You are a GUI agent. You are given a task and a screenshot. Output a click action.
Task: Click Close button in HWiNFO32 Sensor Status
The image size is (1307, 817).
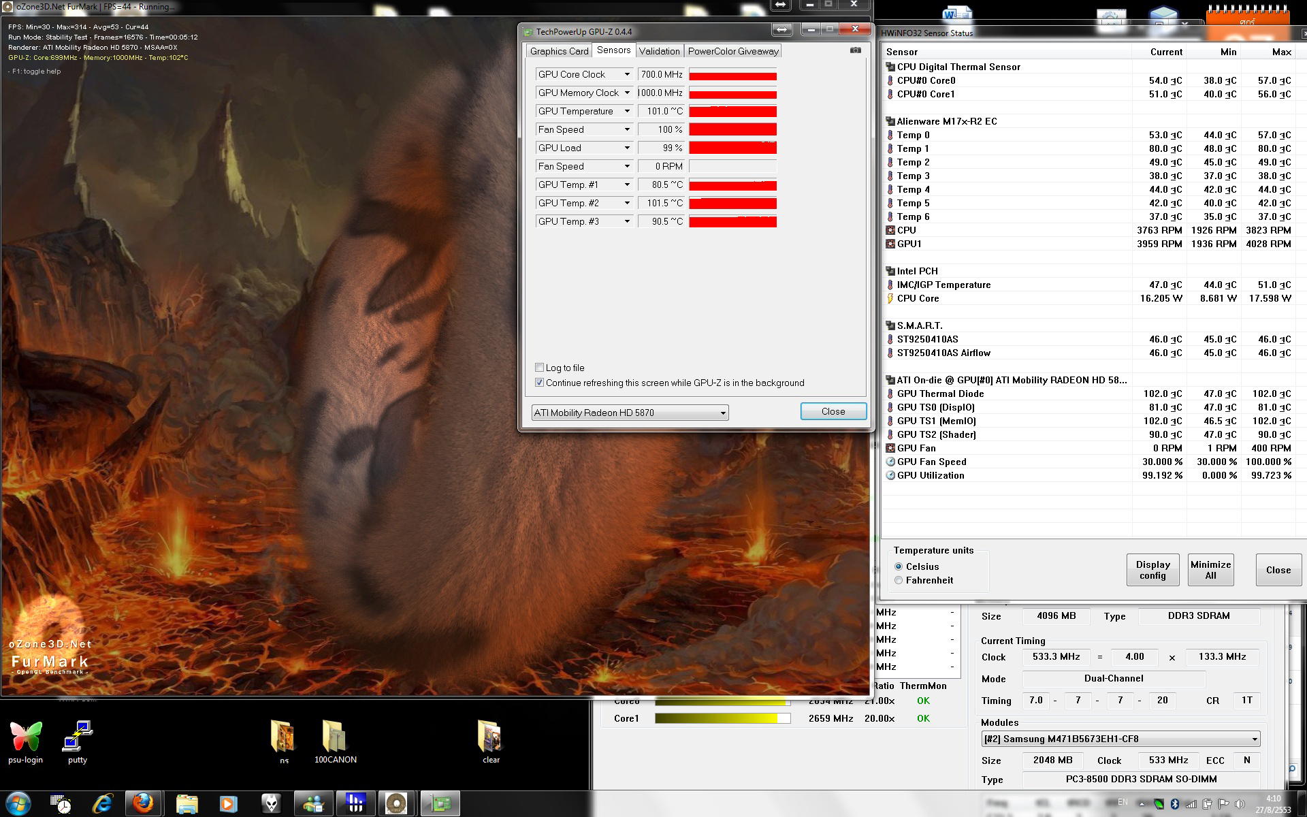1278,570
